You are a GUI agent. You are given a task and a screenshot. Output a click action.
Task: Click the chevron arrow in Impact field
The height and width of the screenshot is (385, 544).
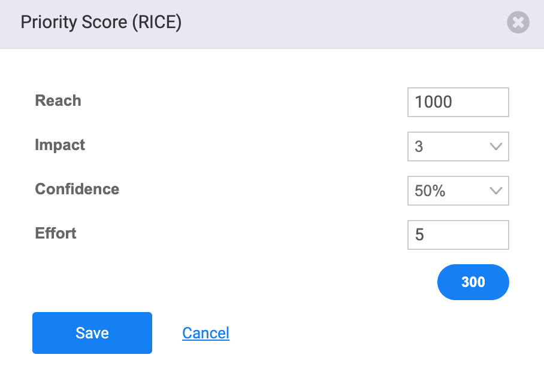coord(496,146)
